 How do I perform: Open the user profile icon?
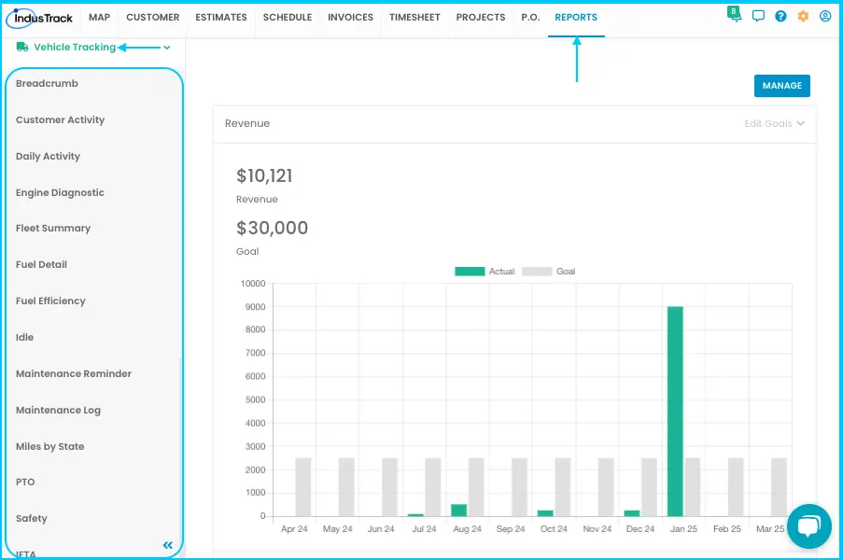click(x=825, y=16)
